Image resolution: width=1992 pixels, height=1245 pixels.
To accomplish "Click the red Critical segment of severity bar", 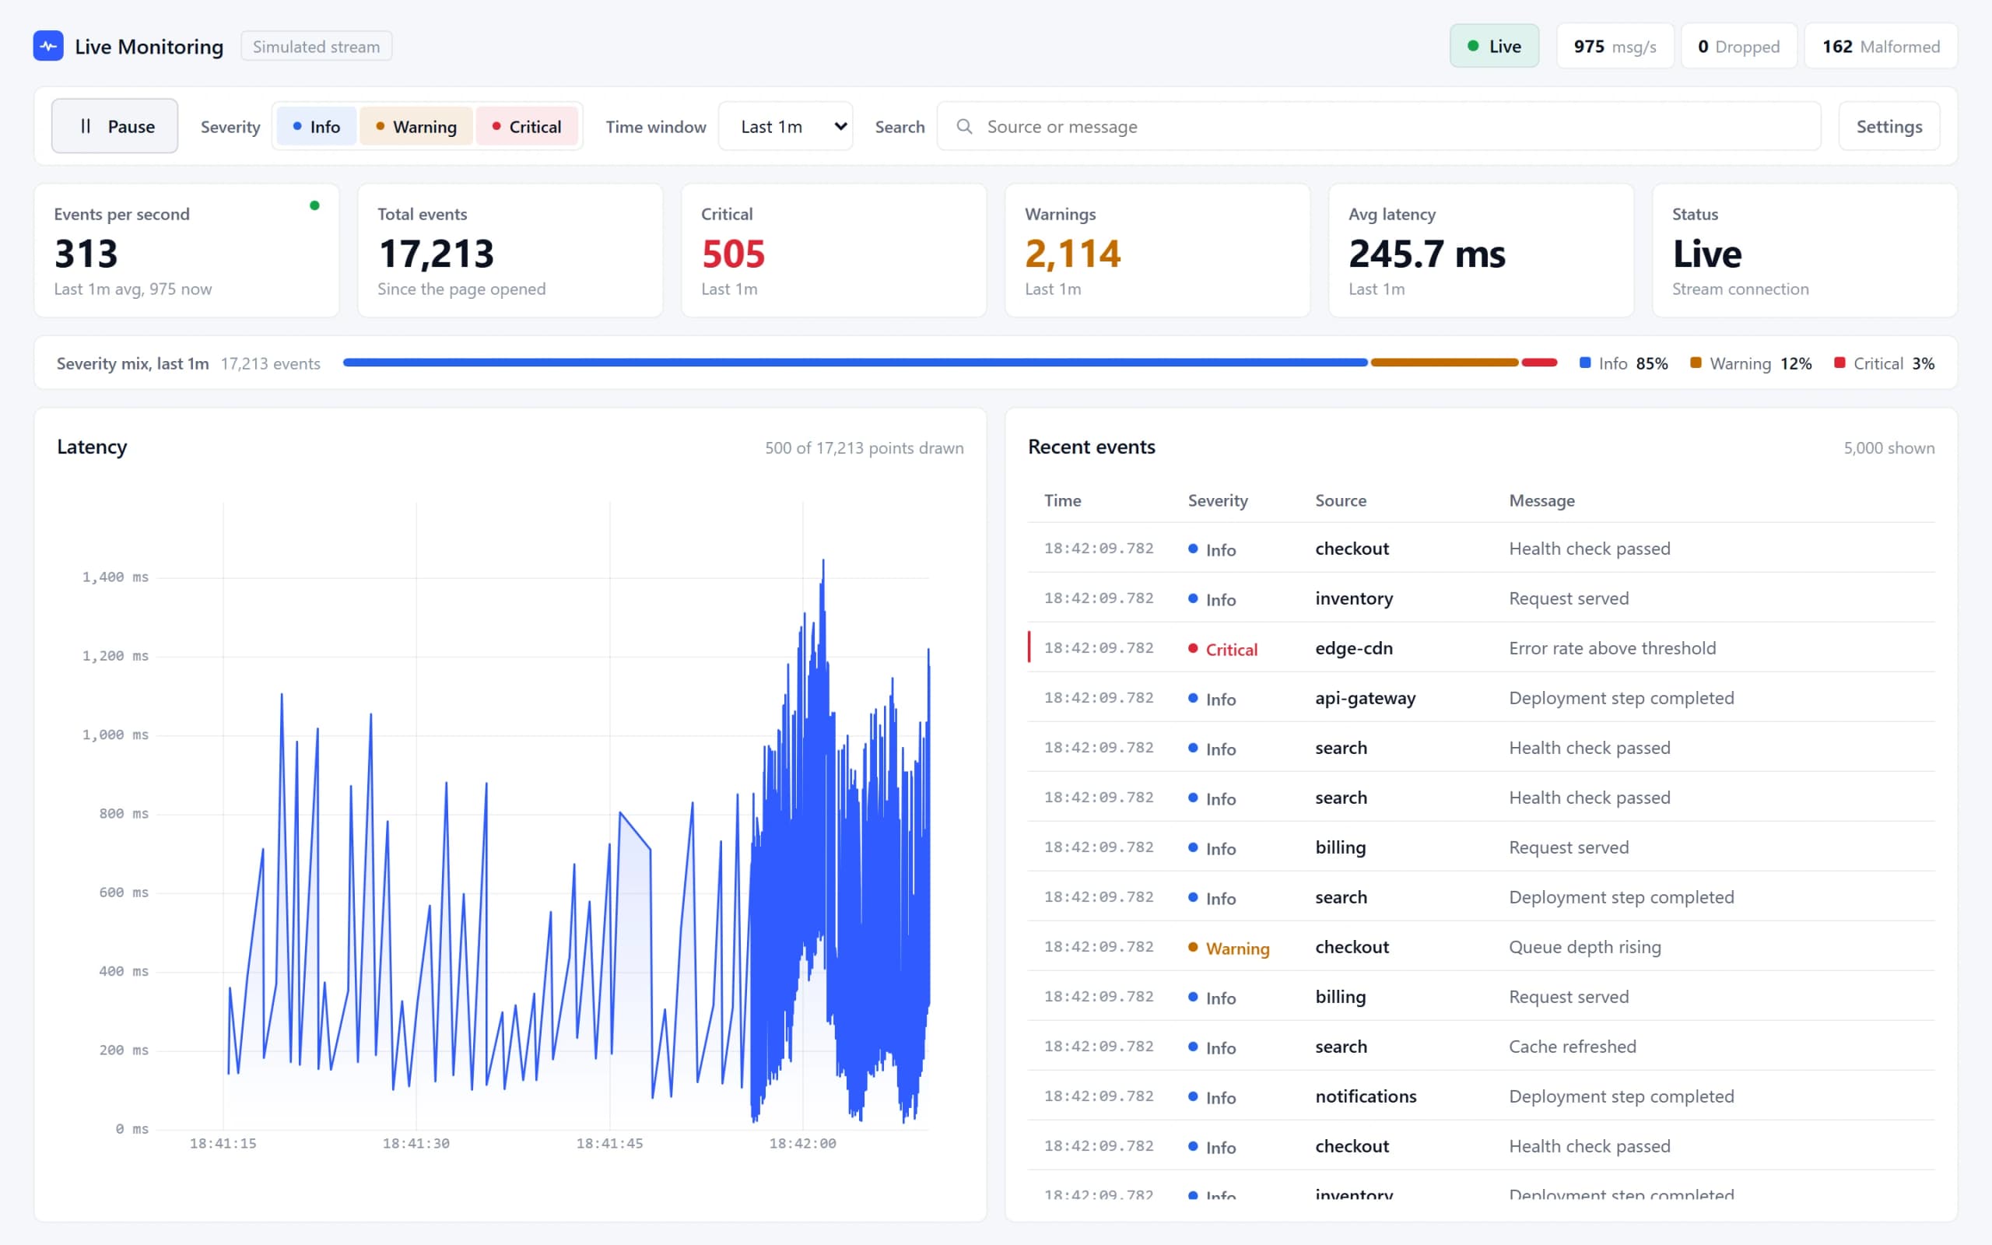I will click(1539, 363).
